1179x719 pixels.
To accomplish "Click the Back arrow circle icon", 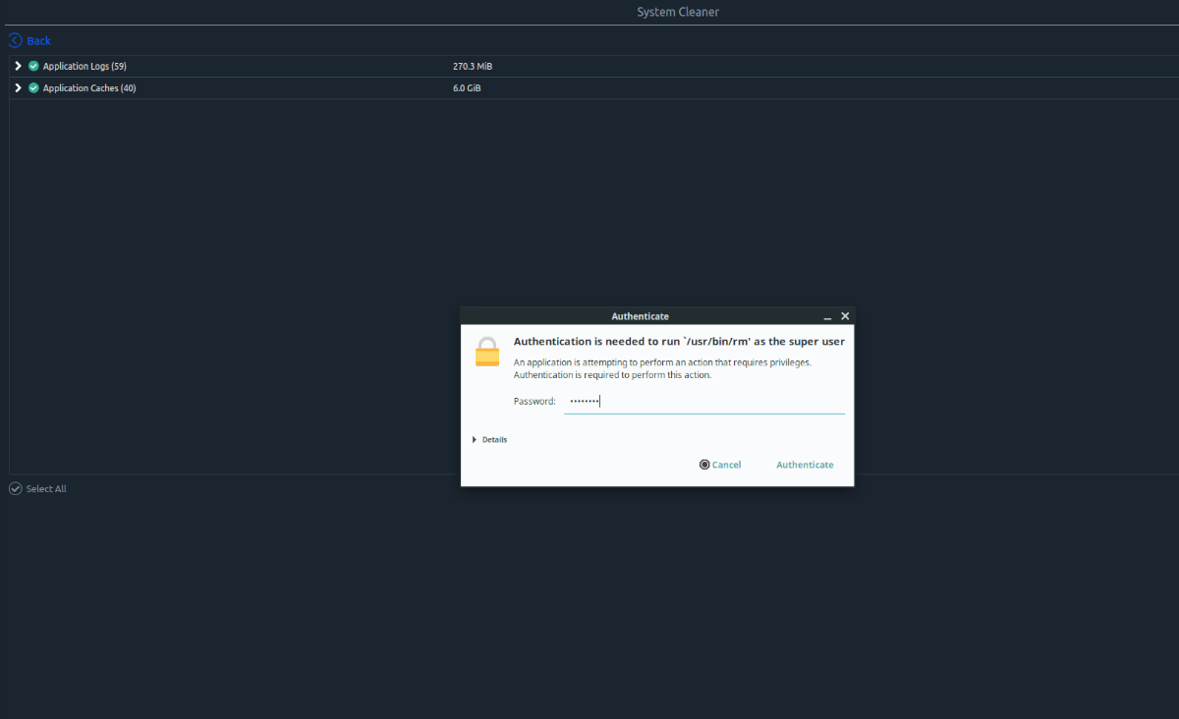I will pyautogui.click(x=15, y=40).
